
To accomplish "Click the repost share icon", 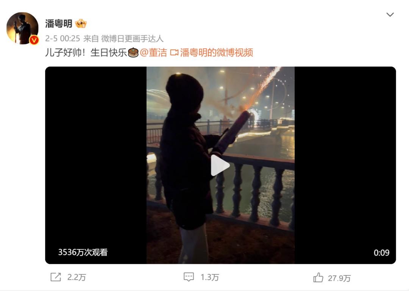I will click(x=56, y=277).
